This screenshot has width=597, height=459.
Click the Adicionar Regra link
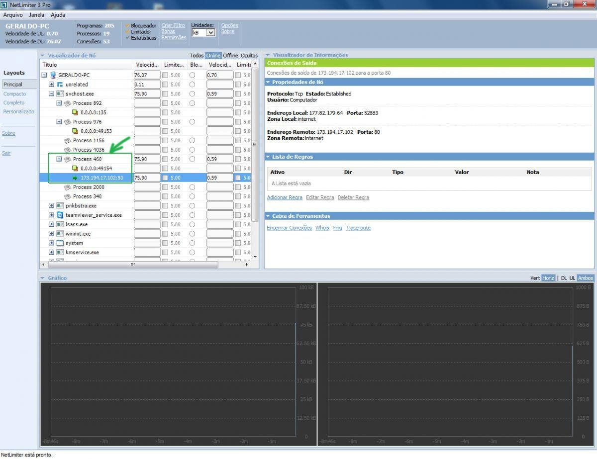pos(285,197)
